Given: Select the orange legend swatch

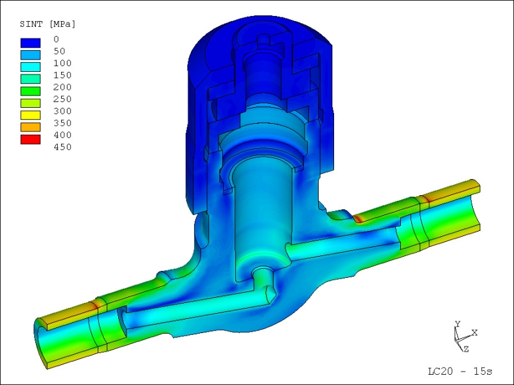Looking at the screenshot, I should click(x=30, y=127).
